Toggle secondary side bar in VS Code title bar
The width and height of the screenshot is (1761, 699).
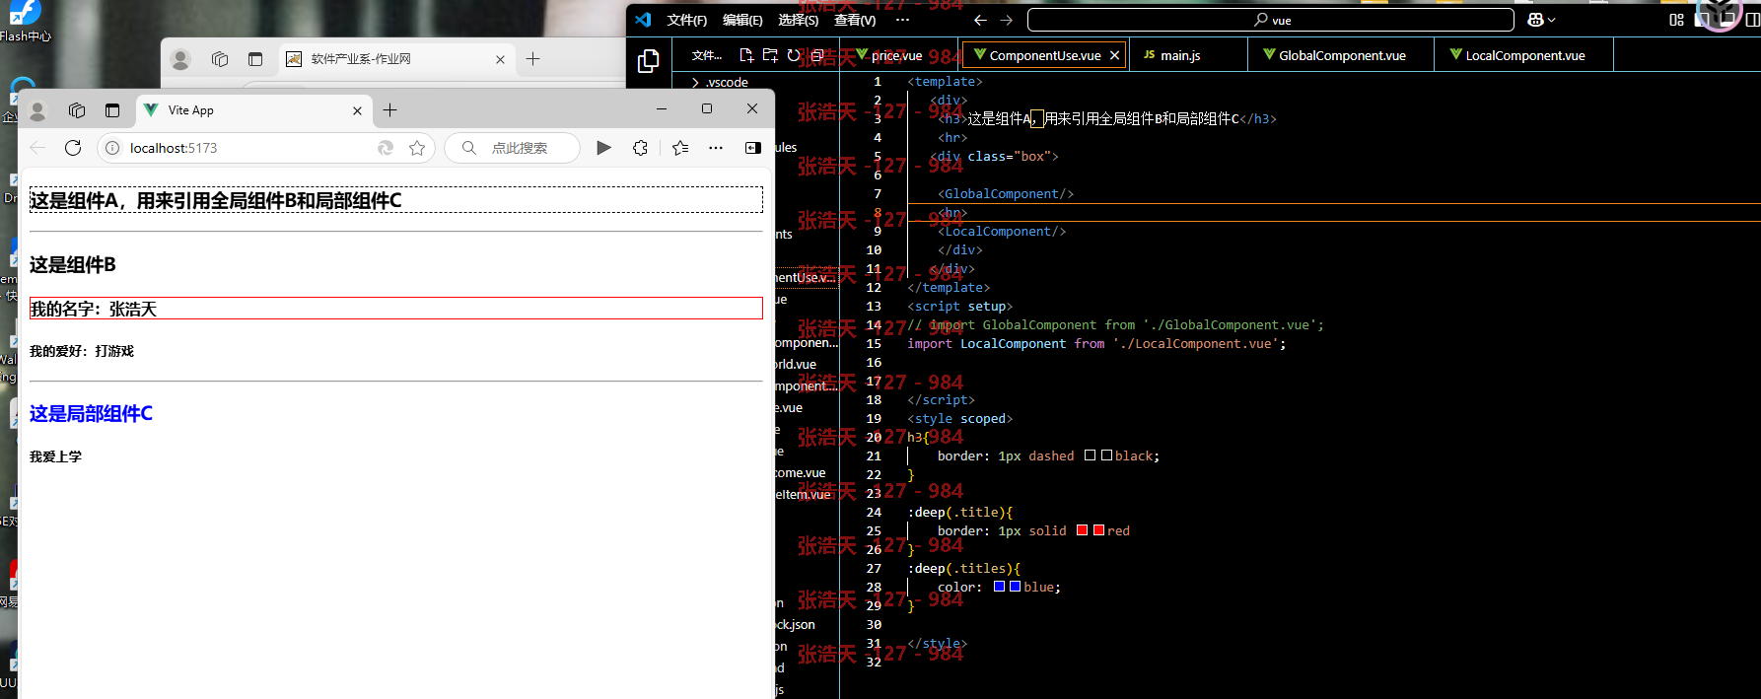[x=1753, y=20]
